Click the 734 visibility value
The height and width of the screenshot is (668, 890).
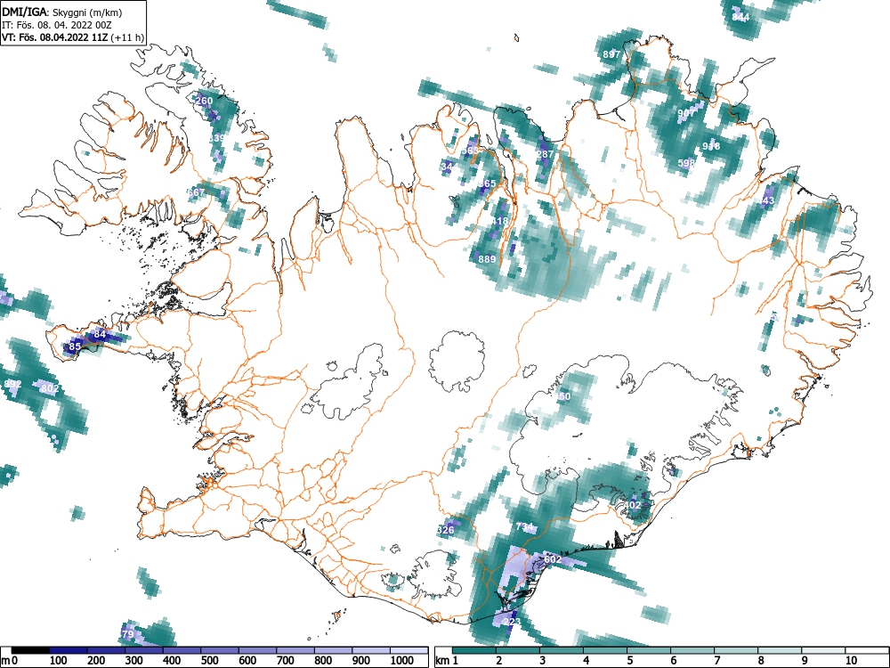[x=524, y=527]
